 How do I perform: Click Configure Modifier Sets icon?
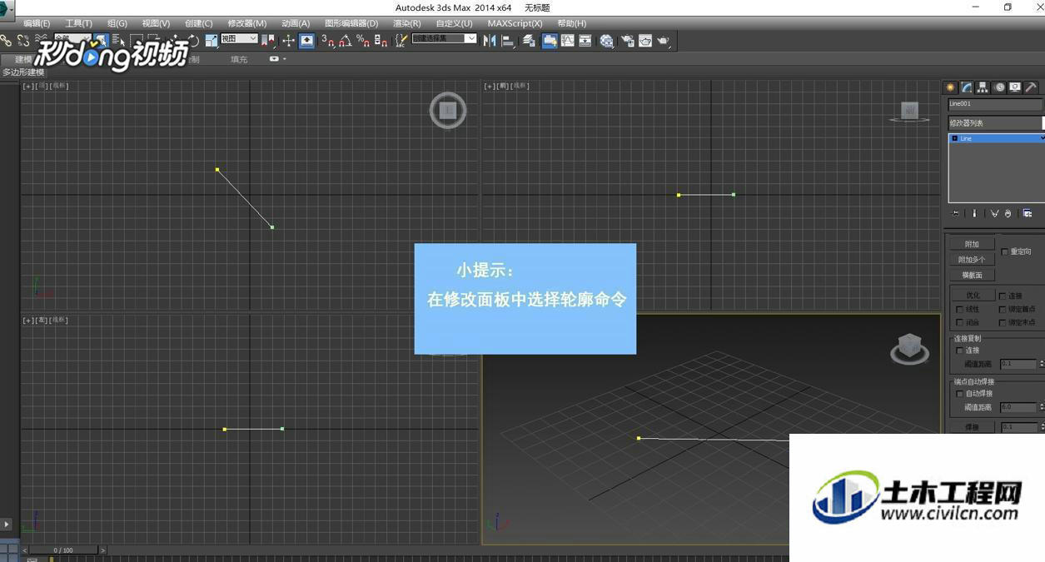pyautogui.click(x=1028, y=213)
